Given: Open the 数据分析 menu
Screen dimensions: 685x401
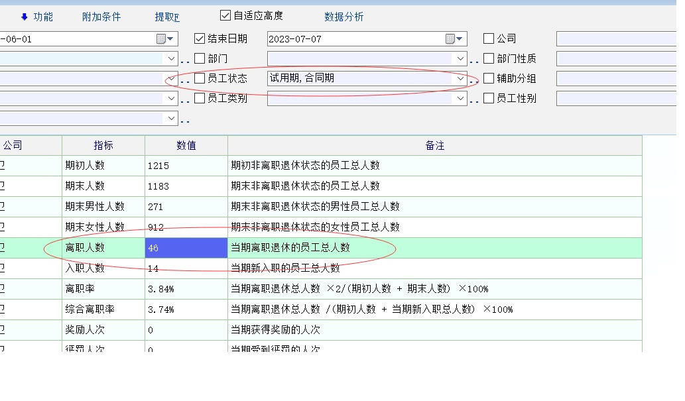Looking at the screenshot, I should [343, 17].
